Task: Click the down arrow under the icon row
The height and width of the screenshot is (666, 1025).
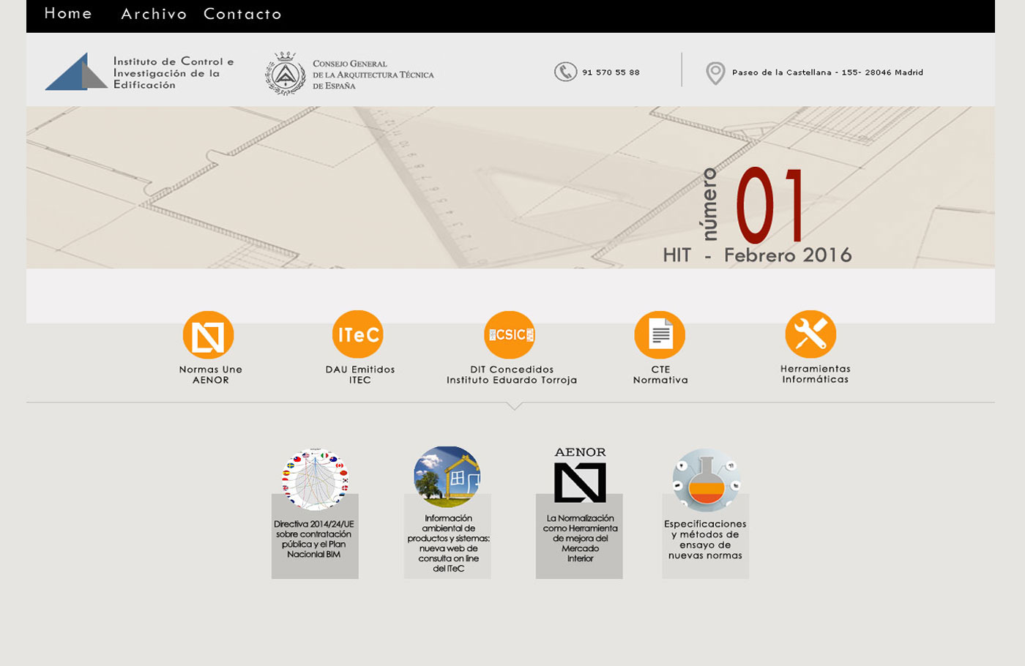Action: pos(515,406)
